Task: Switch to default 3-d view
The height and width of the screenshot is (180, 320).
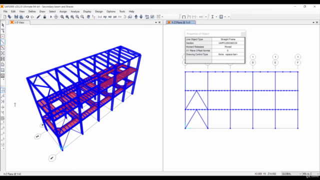Action: (99, 17)
